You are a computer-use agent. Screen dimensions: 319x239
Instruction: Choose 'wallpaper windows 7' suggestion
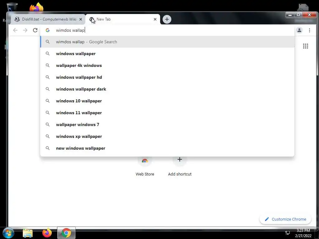point(167,124)
